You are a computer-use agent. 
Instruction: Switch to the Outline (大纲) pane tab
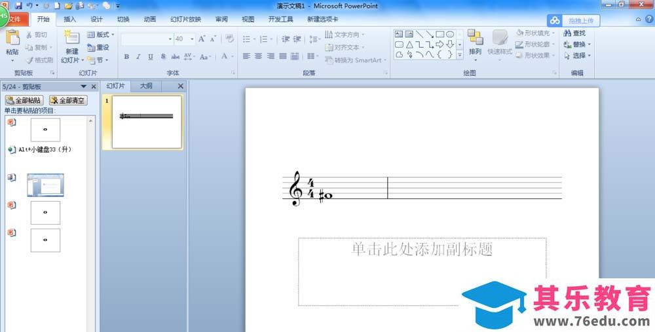tap(146, 86)
